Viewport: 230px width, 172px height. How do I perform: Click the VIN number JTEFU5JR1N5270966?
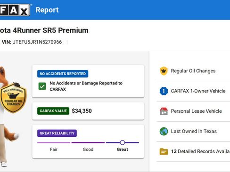point(37,42)
